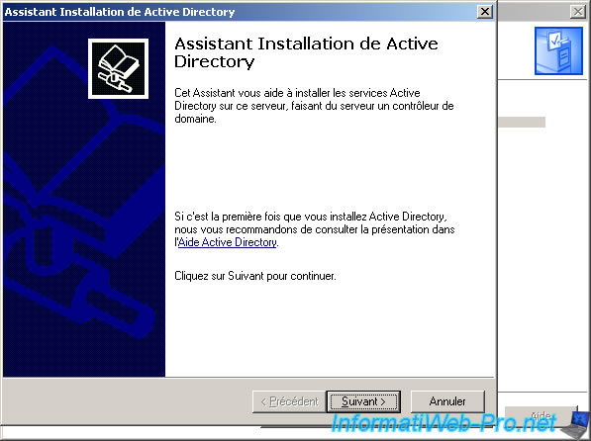Click the text Cliquez sur Suivant pour continuer
This screenshot has width=591, height=441.
tap(255, 276)
